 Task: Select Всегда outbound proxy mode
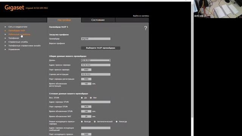[82, 122]
